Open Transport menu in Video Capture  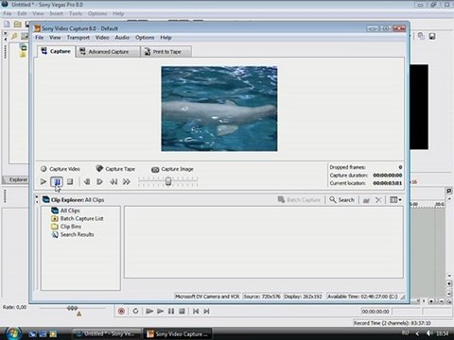pos(79,38)
